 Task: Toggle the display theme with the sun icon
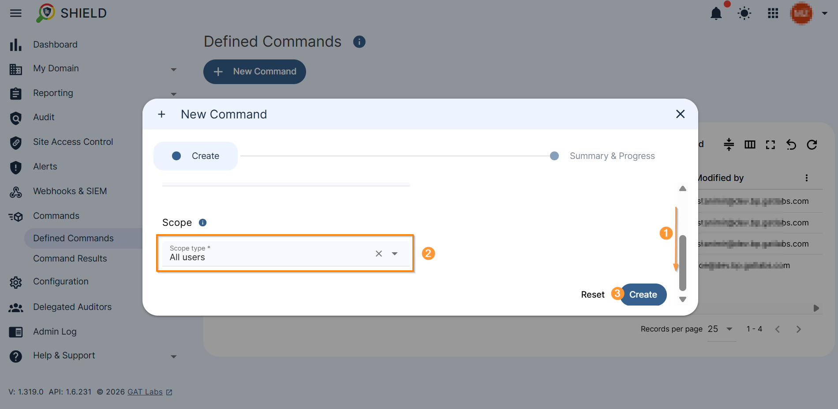coord(744,13)
